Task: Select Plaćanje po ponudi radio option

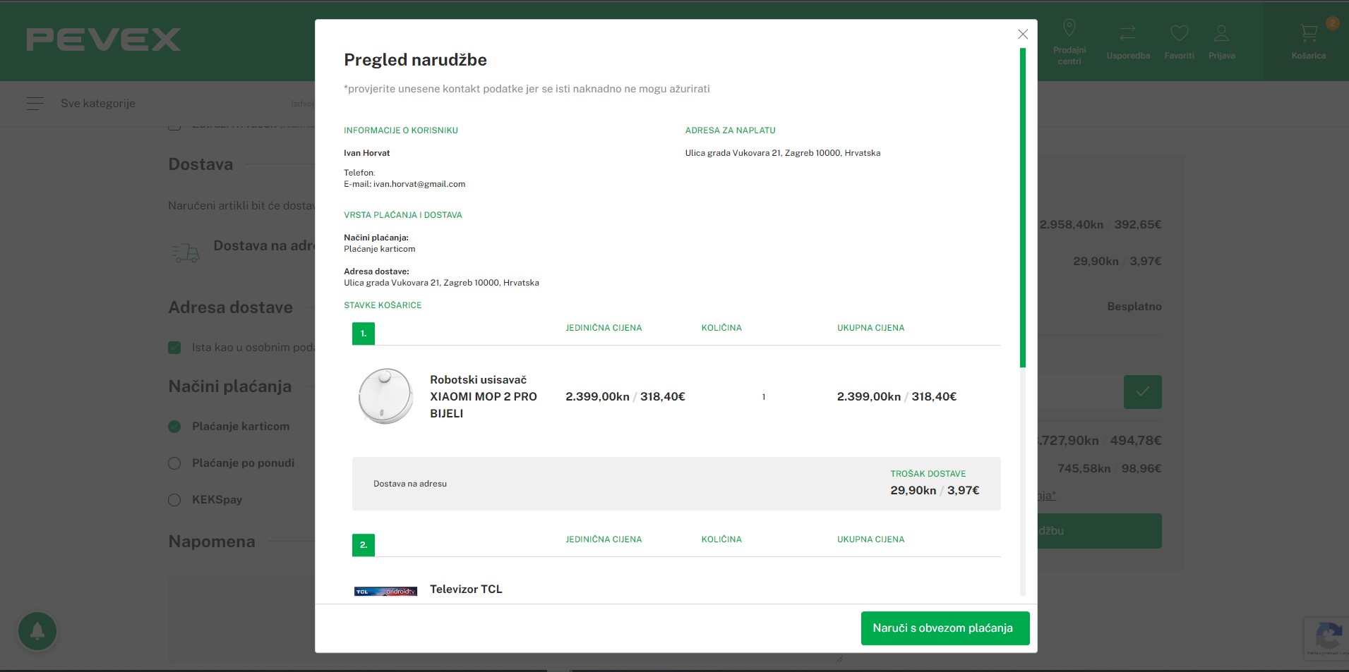Action: (174, 463)
